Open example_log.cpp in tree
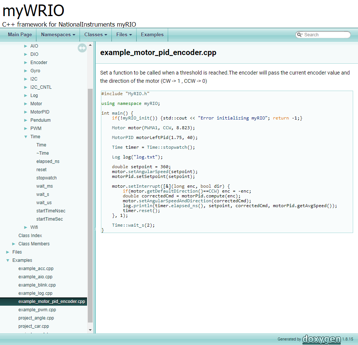358x345 pixels. 35,293
